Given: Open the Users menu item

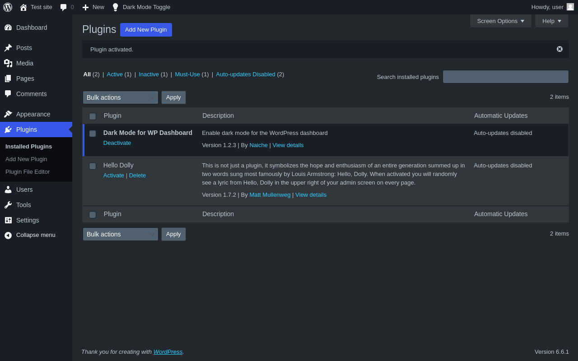Looking at the screenshot, I should (x=36, y=190).
